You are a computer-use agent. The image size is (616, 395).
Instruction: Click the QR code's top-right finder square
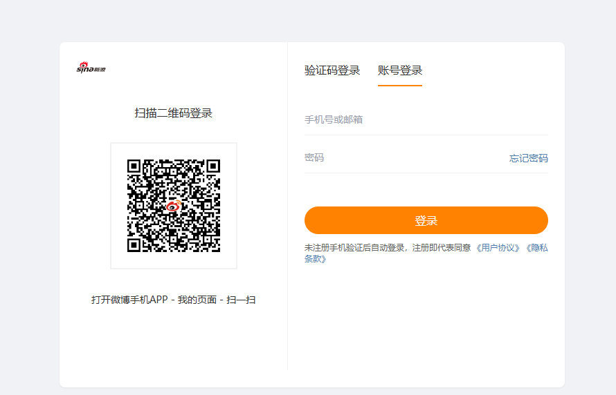click(213, 166)
